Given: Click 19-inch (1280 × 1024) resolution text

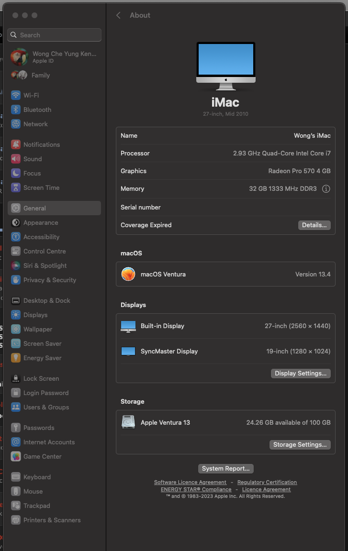Looking at the screenshot, I should pyautogui.click(x=298, y=351).
